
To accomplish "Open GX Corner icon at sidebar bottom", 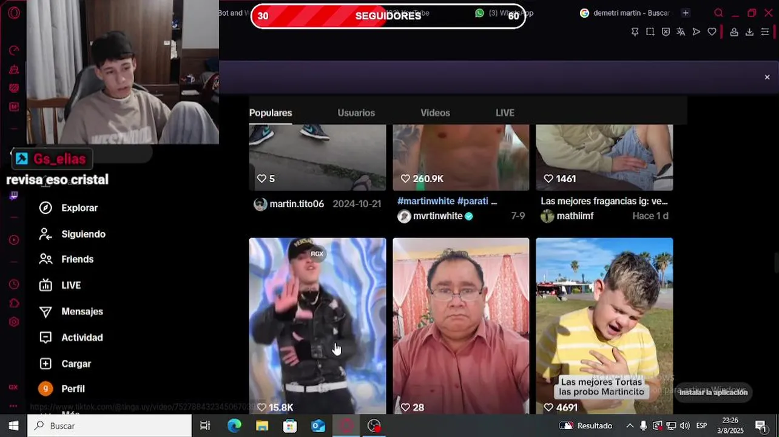I will tap(13, 387).
